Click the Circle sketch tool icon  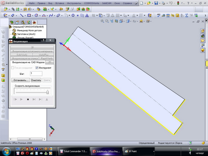[36, 15]
